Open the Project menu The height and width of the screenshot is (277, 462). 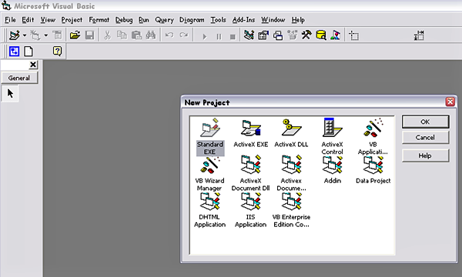point(72,20)
